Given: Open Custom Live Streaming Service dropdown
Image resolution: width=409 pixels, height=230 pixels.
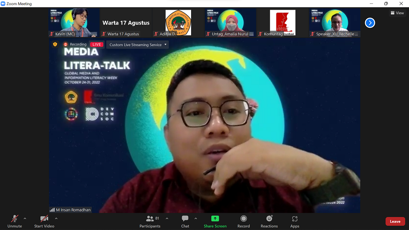Looking at the screenshot, I should click(x=137, y=45).
